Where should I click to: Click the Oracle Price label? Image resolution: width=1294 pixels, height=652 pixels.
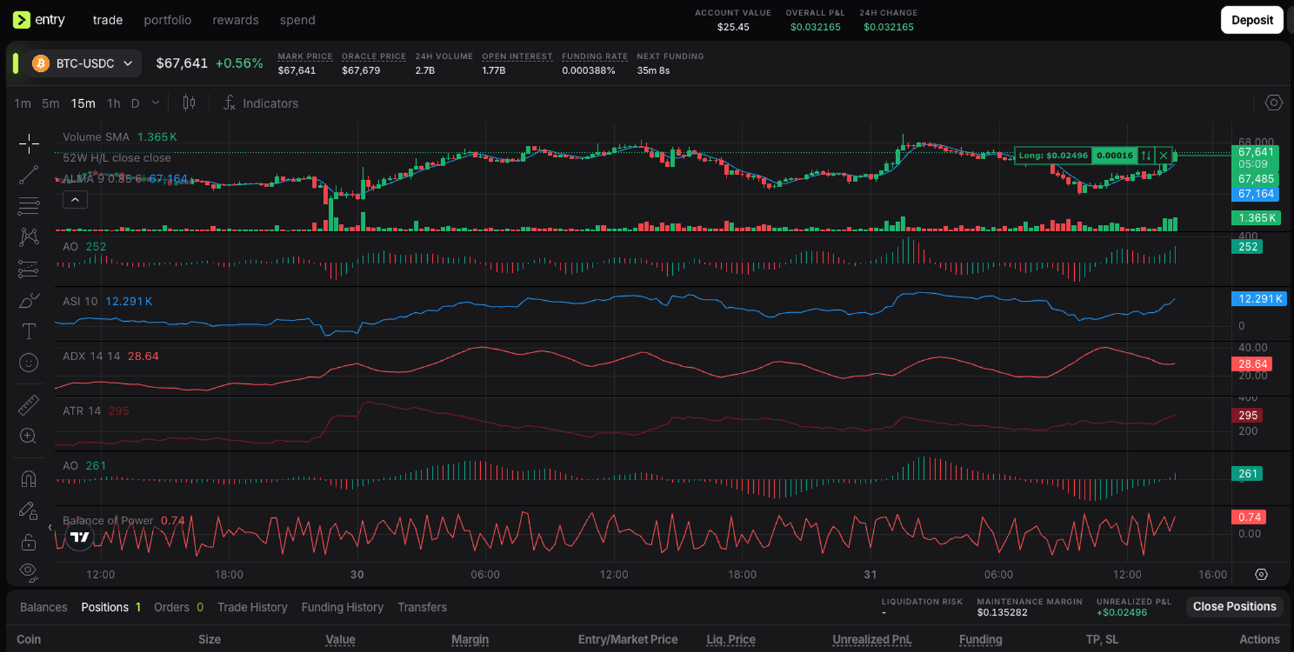coord(373,57)
